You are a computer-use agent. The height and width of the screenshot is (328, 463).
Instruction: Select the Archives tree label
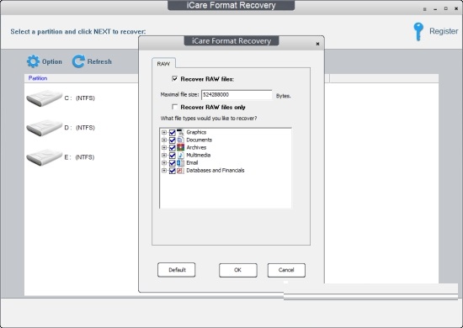196,147
